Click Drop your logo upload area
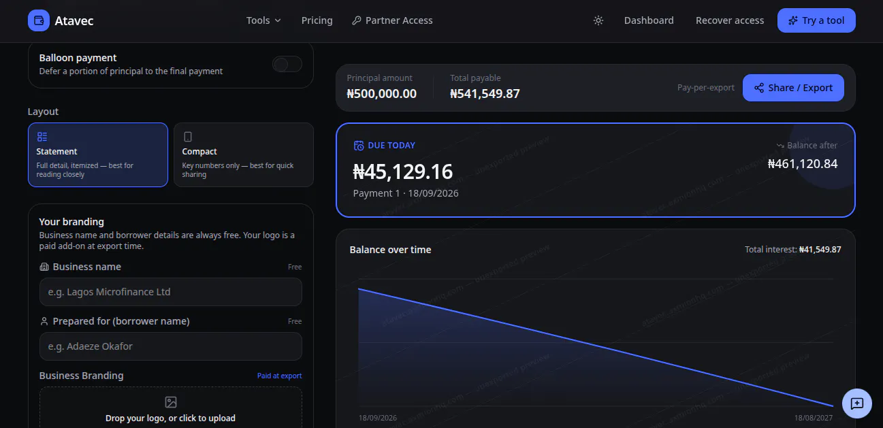 tap(171, 407)
